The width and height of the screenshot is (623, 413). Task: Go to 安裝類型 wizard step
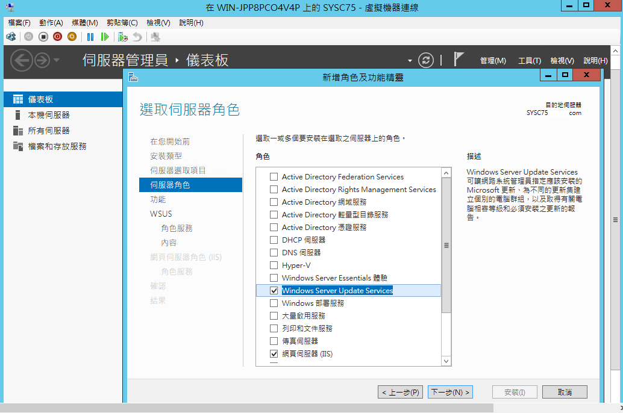point(166,156)
